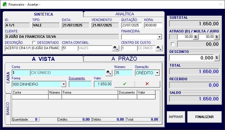
Task: Click the Saldo value 1.650,00
Action: tap(194, 99)
